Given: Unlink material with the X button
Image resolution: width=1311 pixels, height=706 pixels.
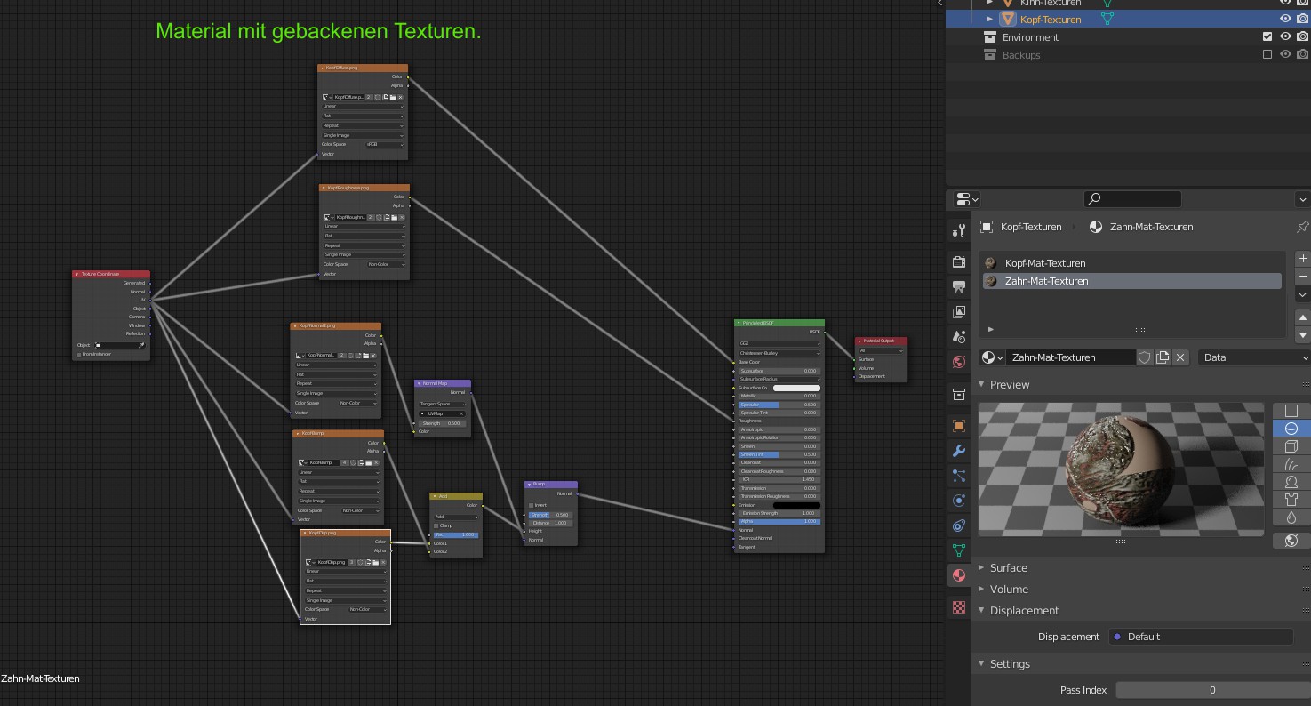Looking at the screenshot, I should 1180,357.
